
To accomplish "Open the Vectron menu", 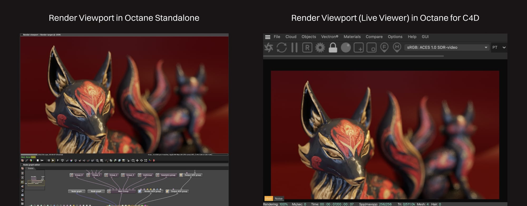I will (x=330, y=37).
